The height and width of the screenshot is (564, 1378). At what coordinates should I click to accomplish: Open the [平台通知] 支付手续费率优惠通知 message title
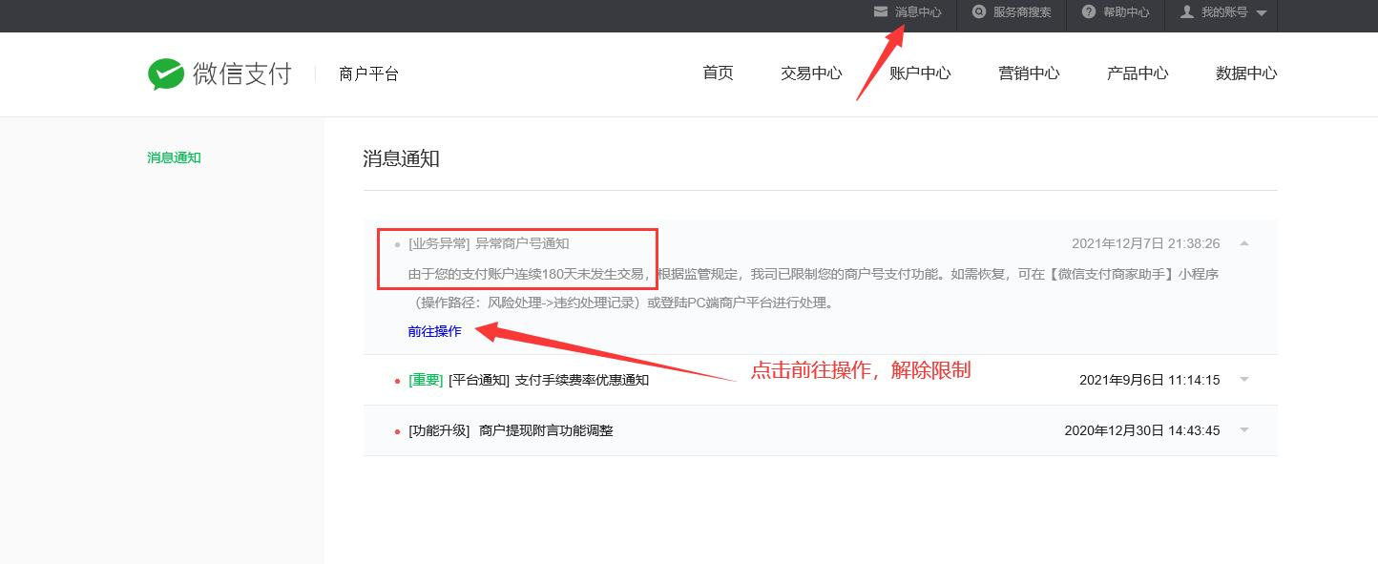[x=549, y=380]
